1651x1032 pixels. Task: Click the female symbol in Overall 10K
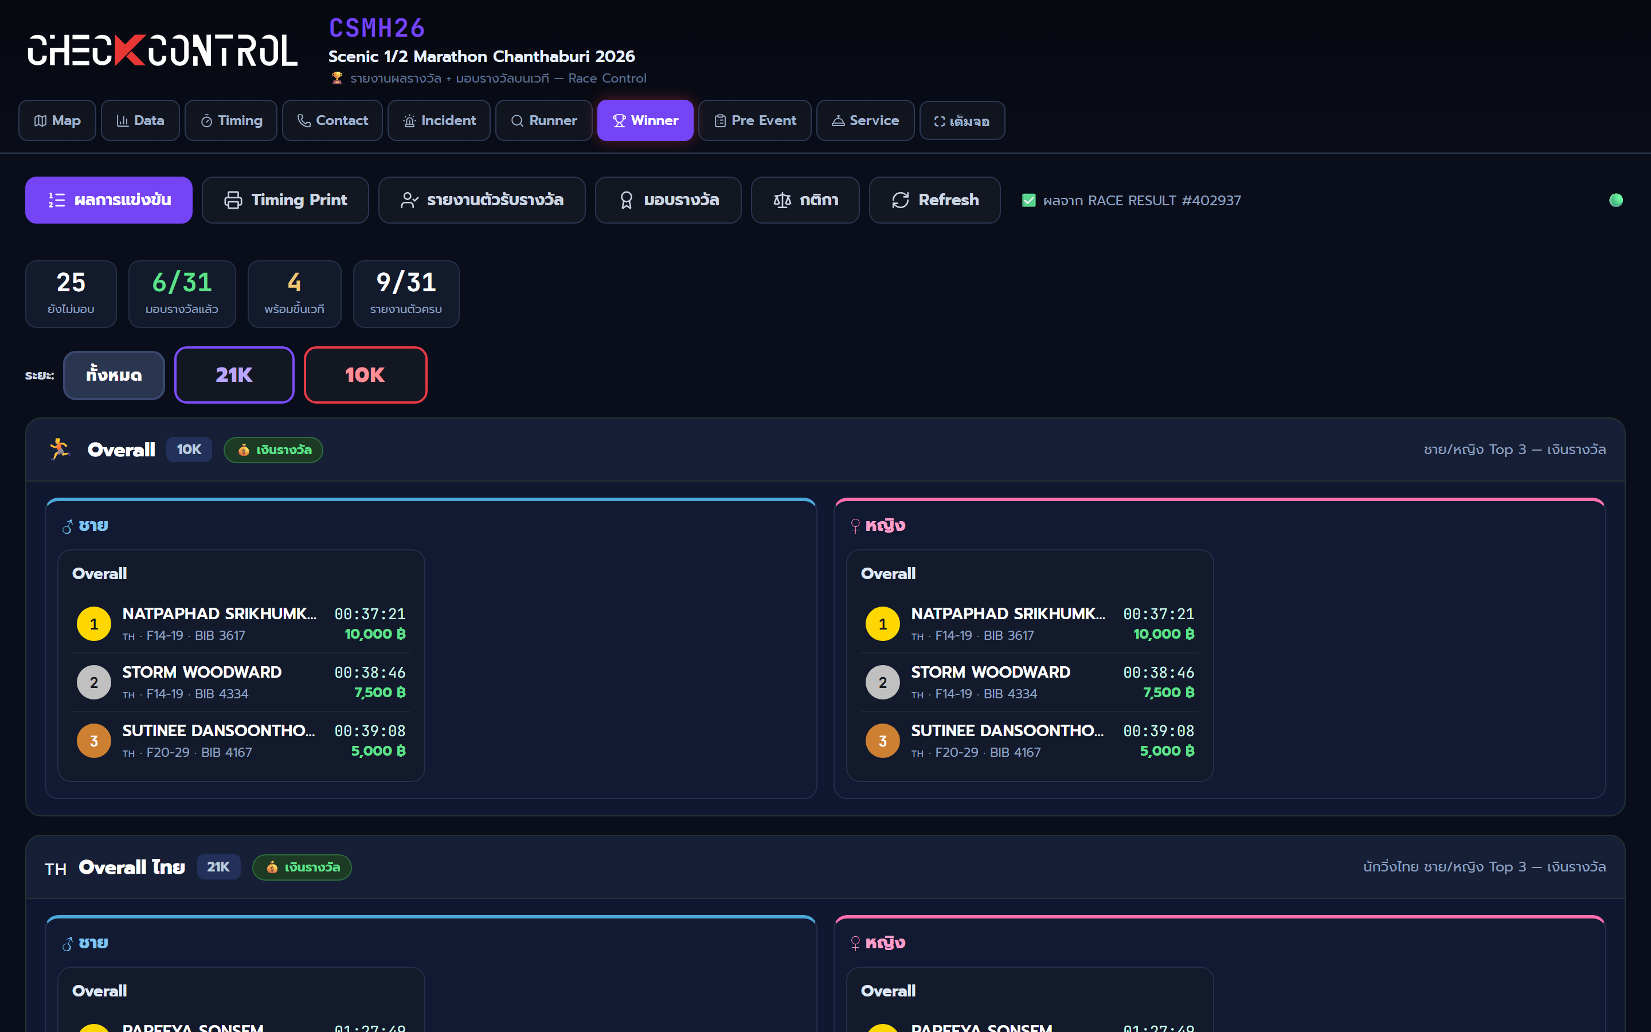coord(855,526)
